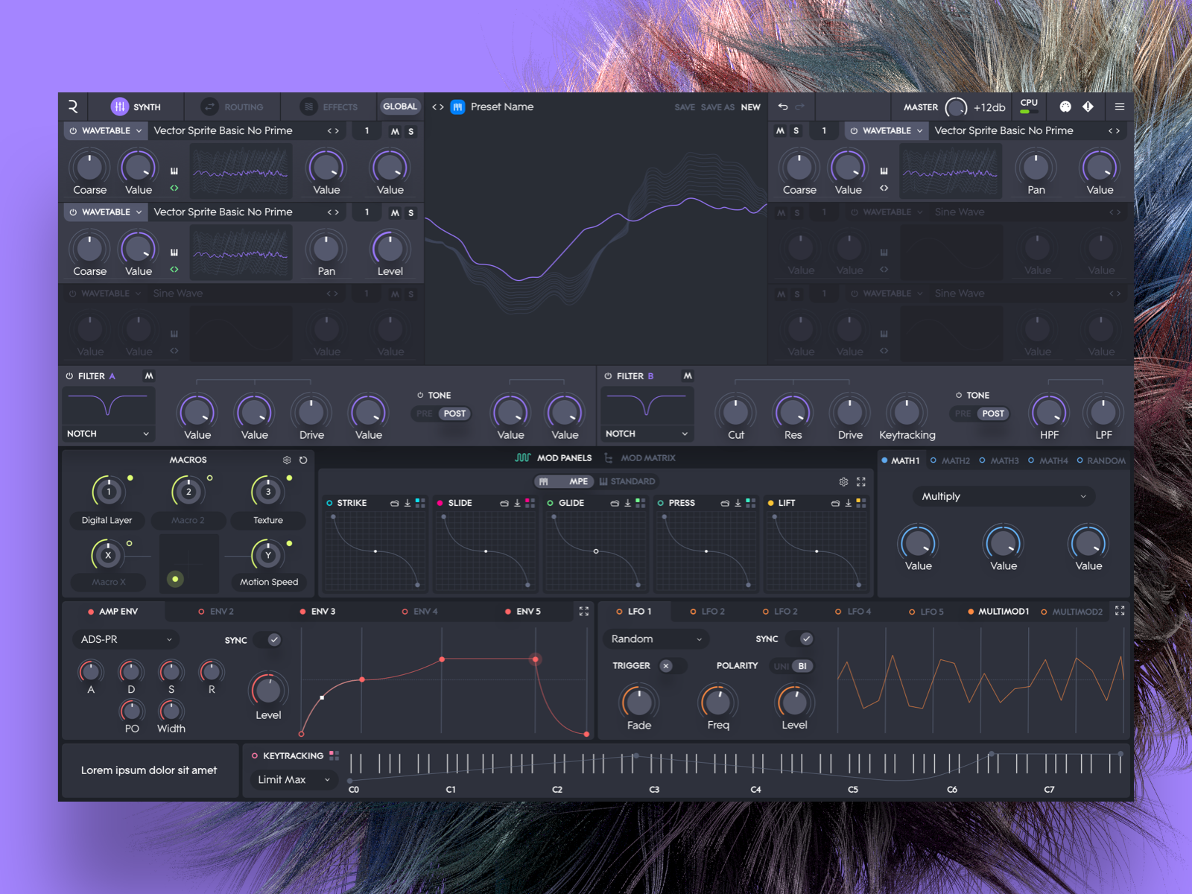This screenshot has width=1192, height=894.
Task: Switch LFO polarity to UNI
Action: coord(781,666)
